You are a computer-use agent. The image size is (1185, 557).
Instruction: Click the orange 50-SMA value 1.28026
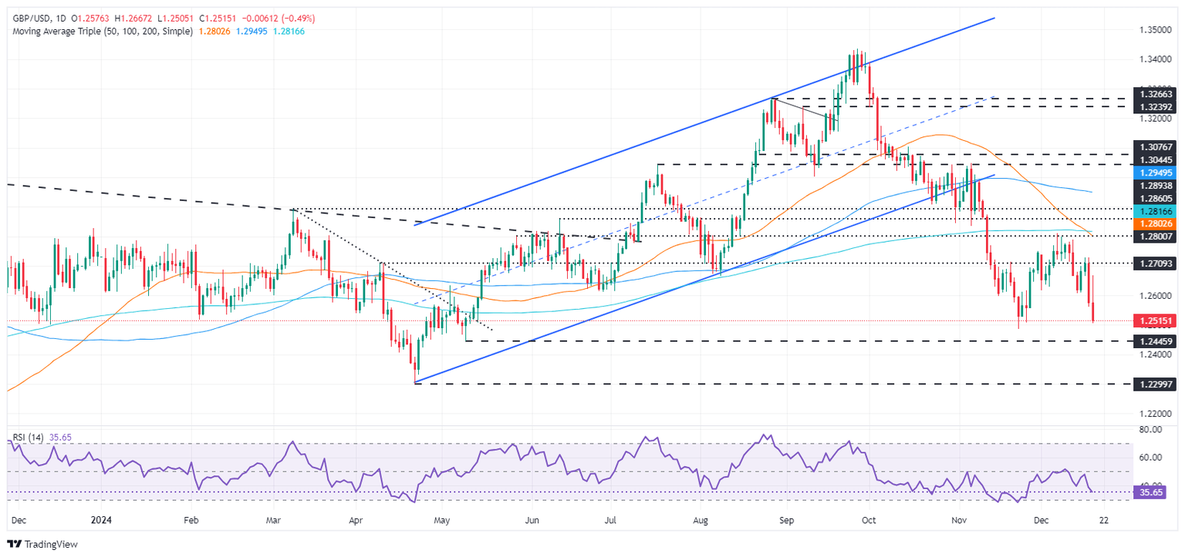pyautogui.click(x=214, y=32)
